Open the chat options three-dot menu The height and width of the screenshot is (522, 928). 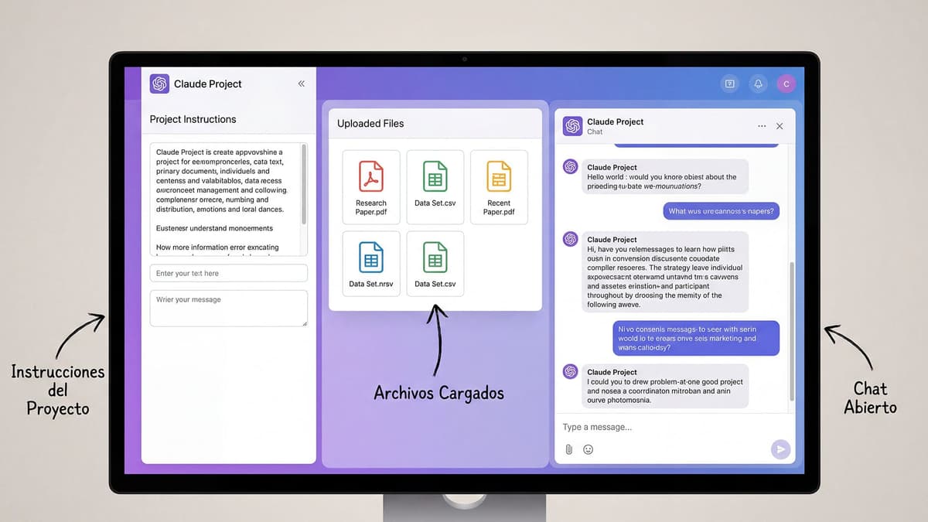tap(761, 125)
